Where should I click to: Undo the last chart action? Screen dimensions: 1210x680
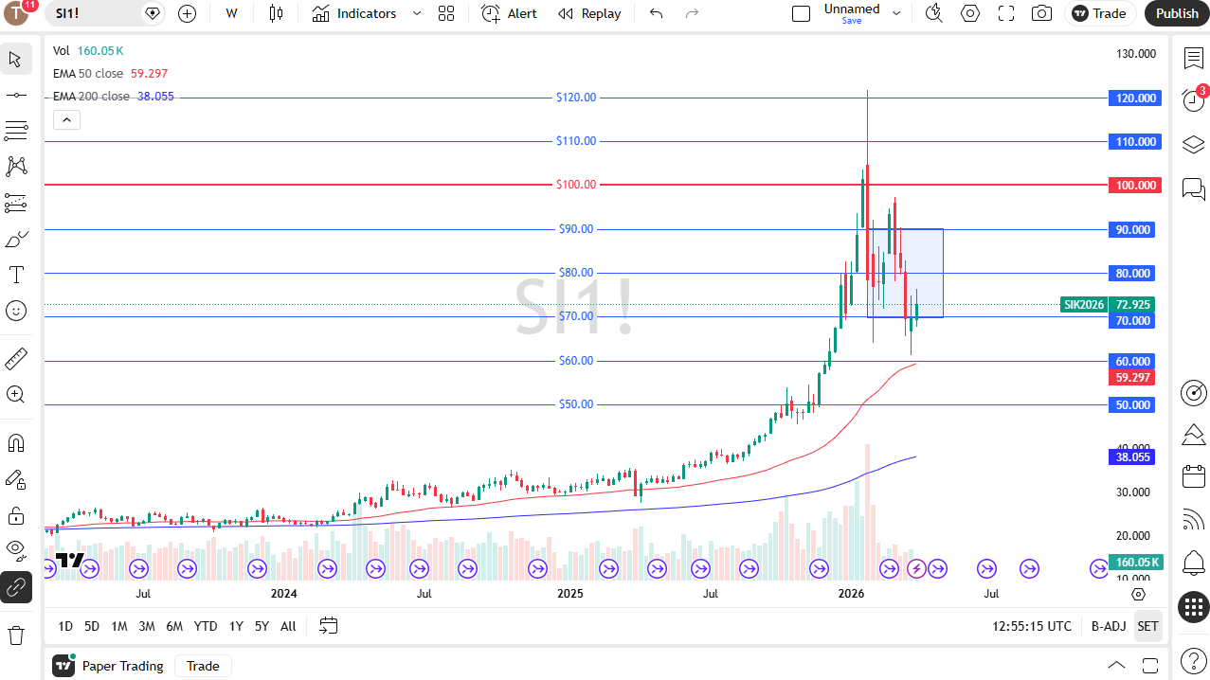(x=656, y=13)
